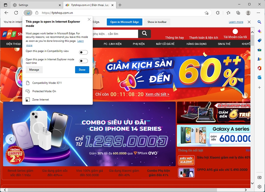Click Xem chi tiết link on banner

point(157,94)
